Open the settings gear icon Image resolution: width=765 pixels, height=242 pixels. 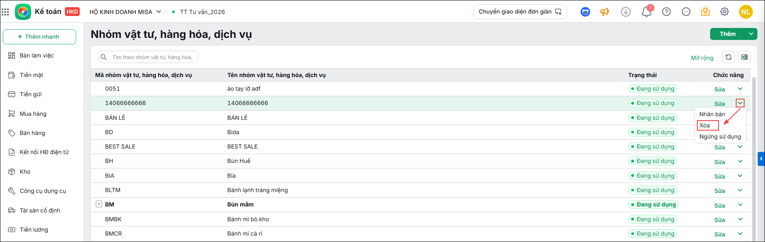point(725,12)
